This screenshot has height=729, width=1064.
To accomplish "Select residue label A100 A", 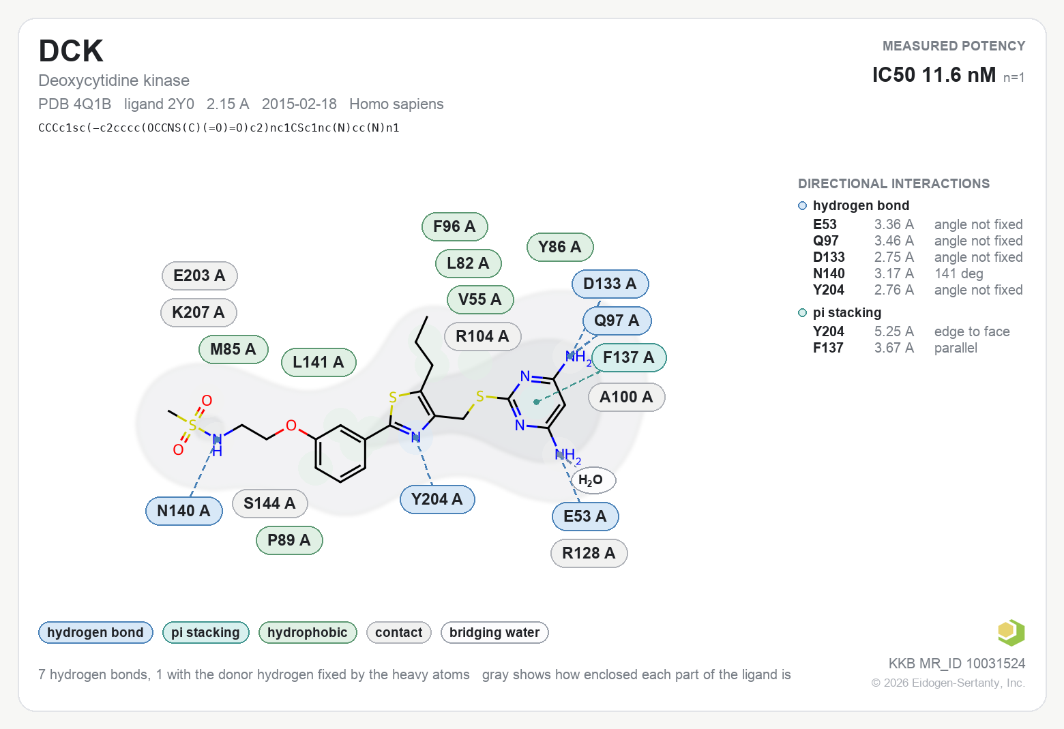I will tap(626, 397).
